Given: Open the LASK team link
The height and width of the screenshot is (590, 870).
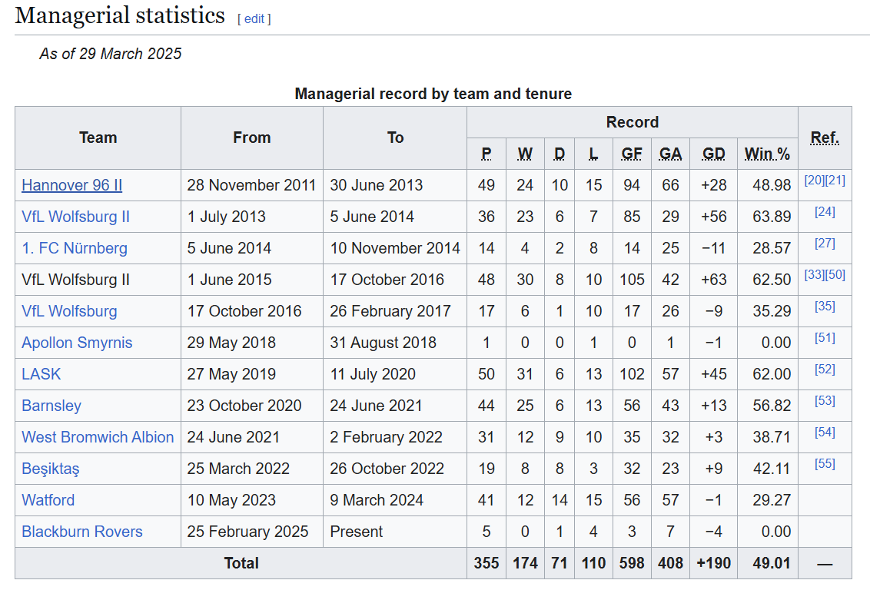Looking at the screenshot, I should [x=41, y=374].
